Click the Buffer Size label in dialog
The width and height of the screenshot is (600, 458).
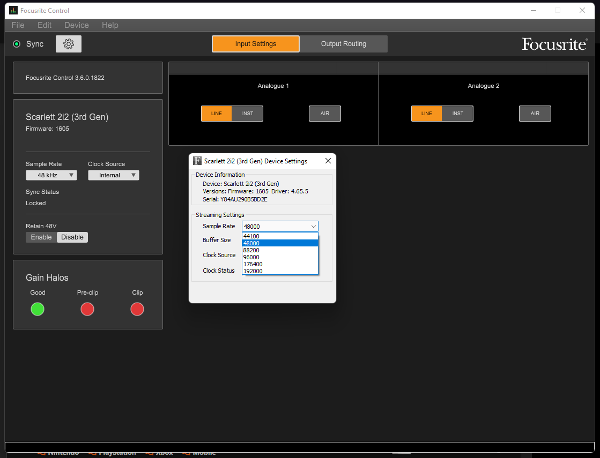pyautogui.click(x=217, y=240)
